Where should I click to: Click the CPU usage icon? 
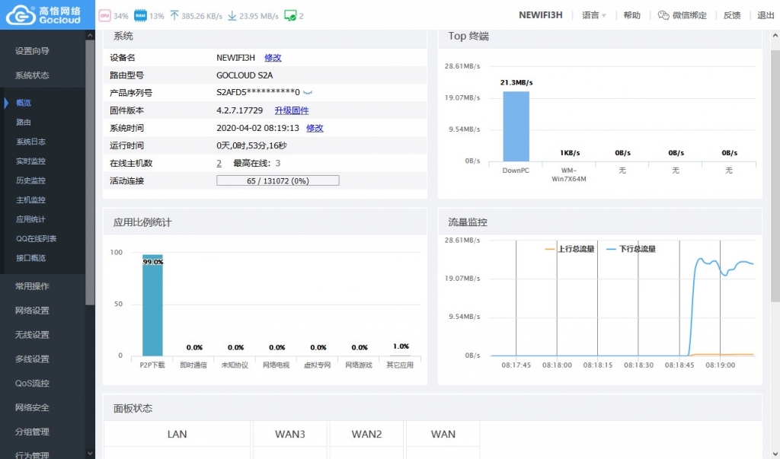(x=104, y=15)
